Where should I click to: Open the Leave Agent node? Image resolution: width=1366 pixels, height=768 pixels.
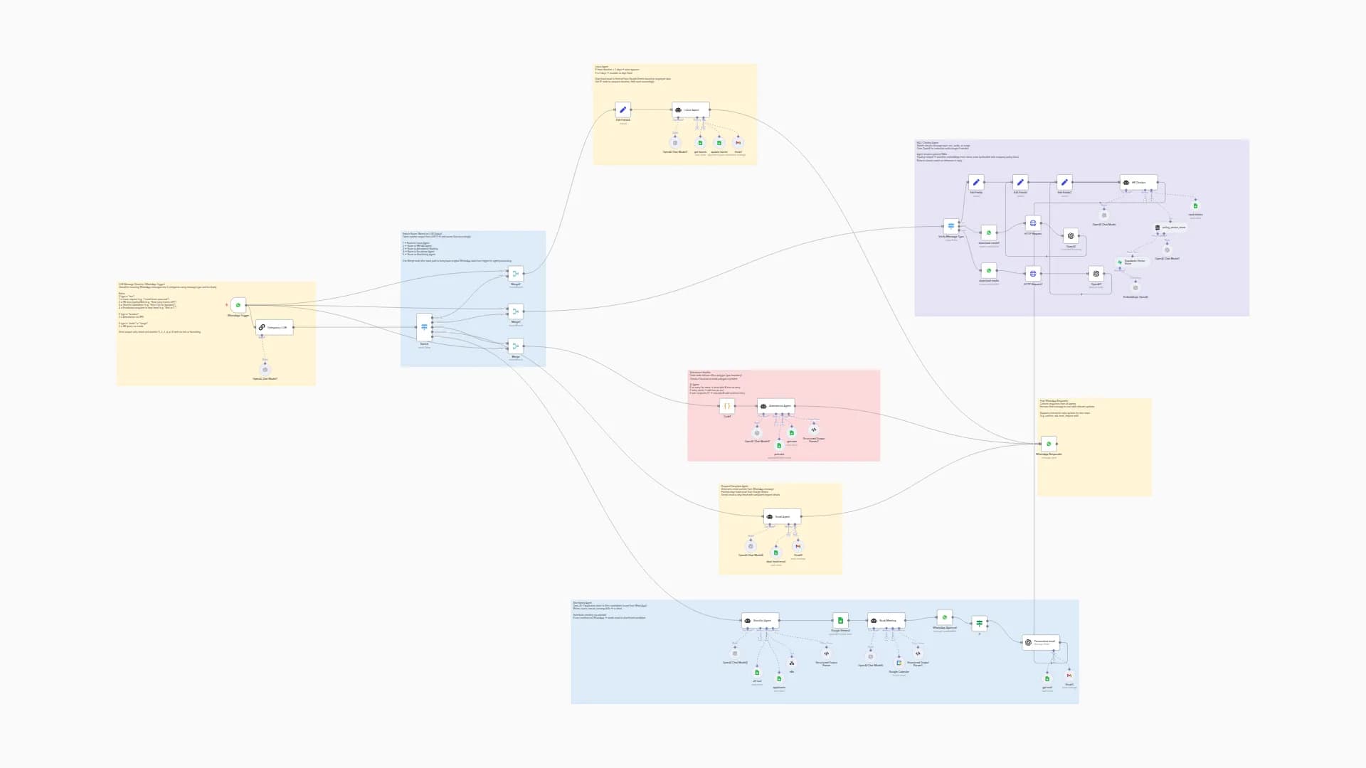(691, 110)
